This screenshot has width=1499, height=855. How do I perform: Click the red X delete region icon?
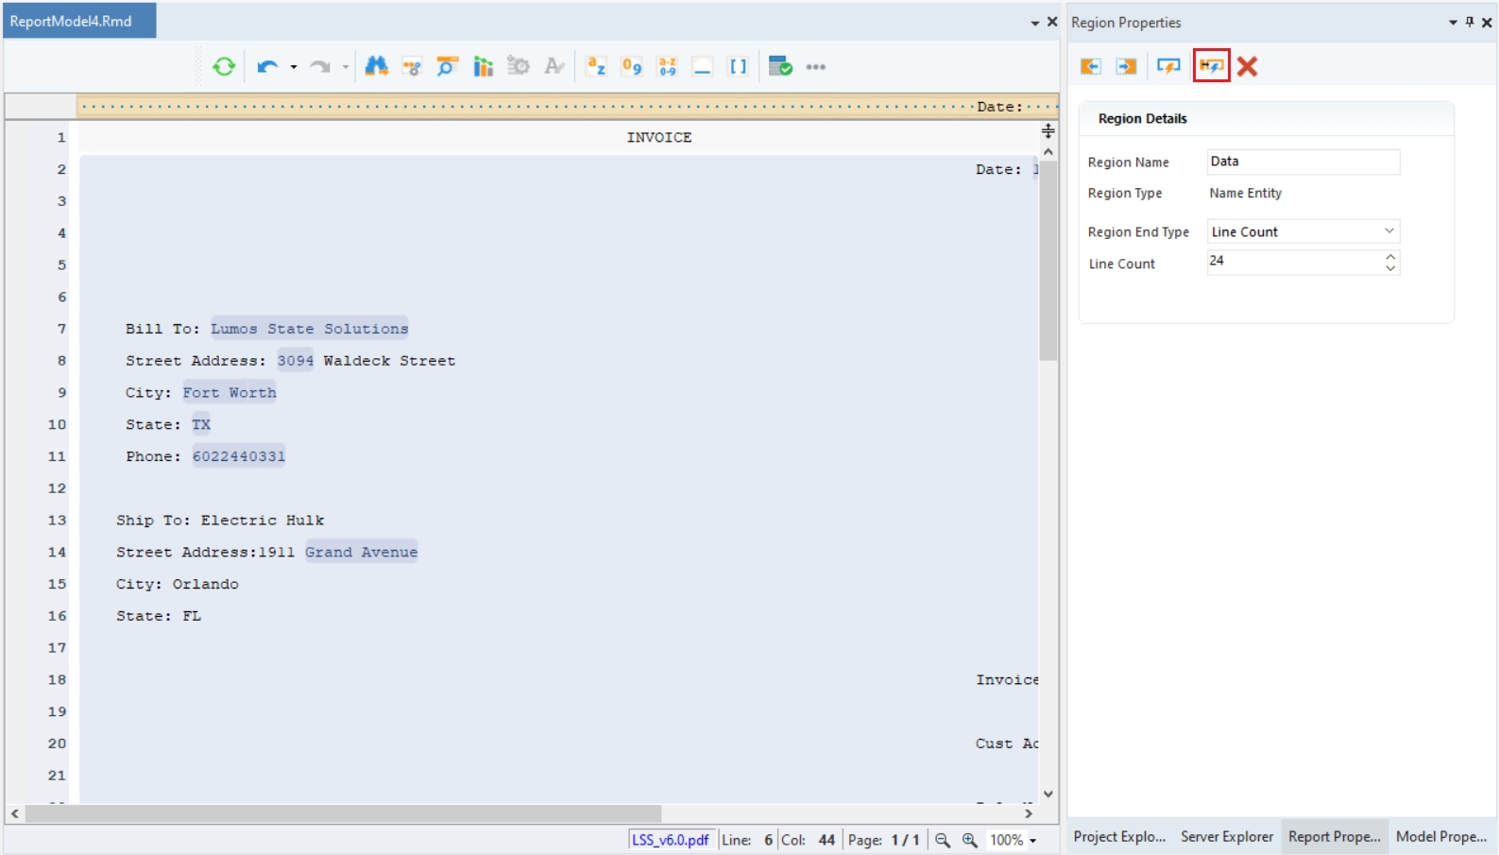[1247, 66]
